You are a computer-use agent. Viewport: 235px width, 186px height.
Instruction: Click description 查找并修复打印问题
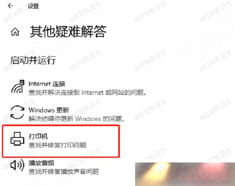(x=58, y=145)
